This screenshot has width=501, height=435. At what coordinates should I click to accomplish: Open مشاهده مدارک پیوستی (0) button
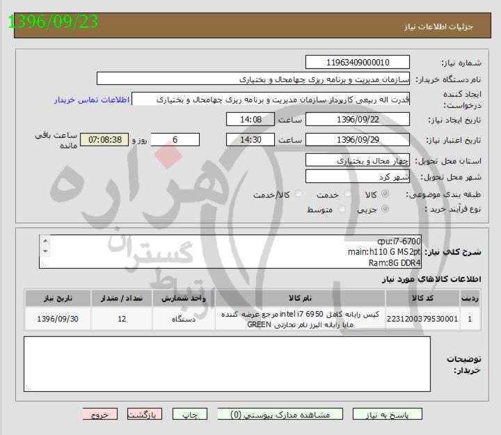(x=280, y=414)
